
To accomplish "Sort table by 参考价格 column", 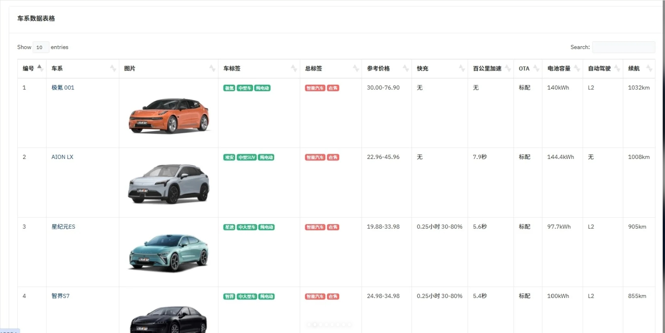I will [x=387, y=69].
